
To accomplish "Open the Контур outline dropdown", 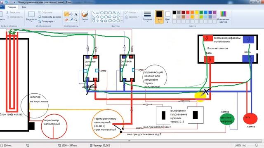I will coord(131,12).
